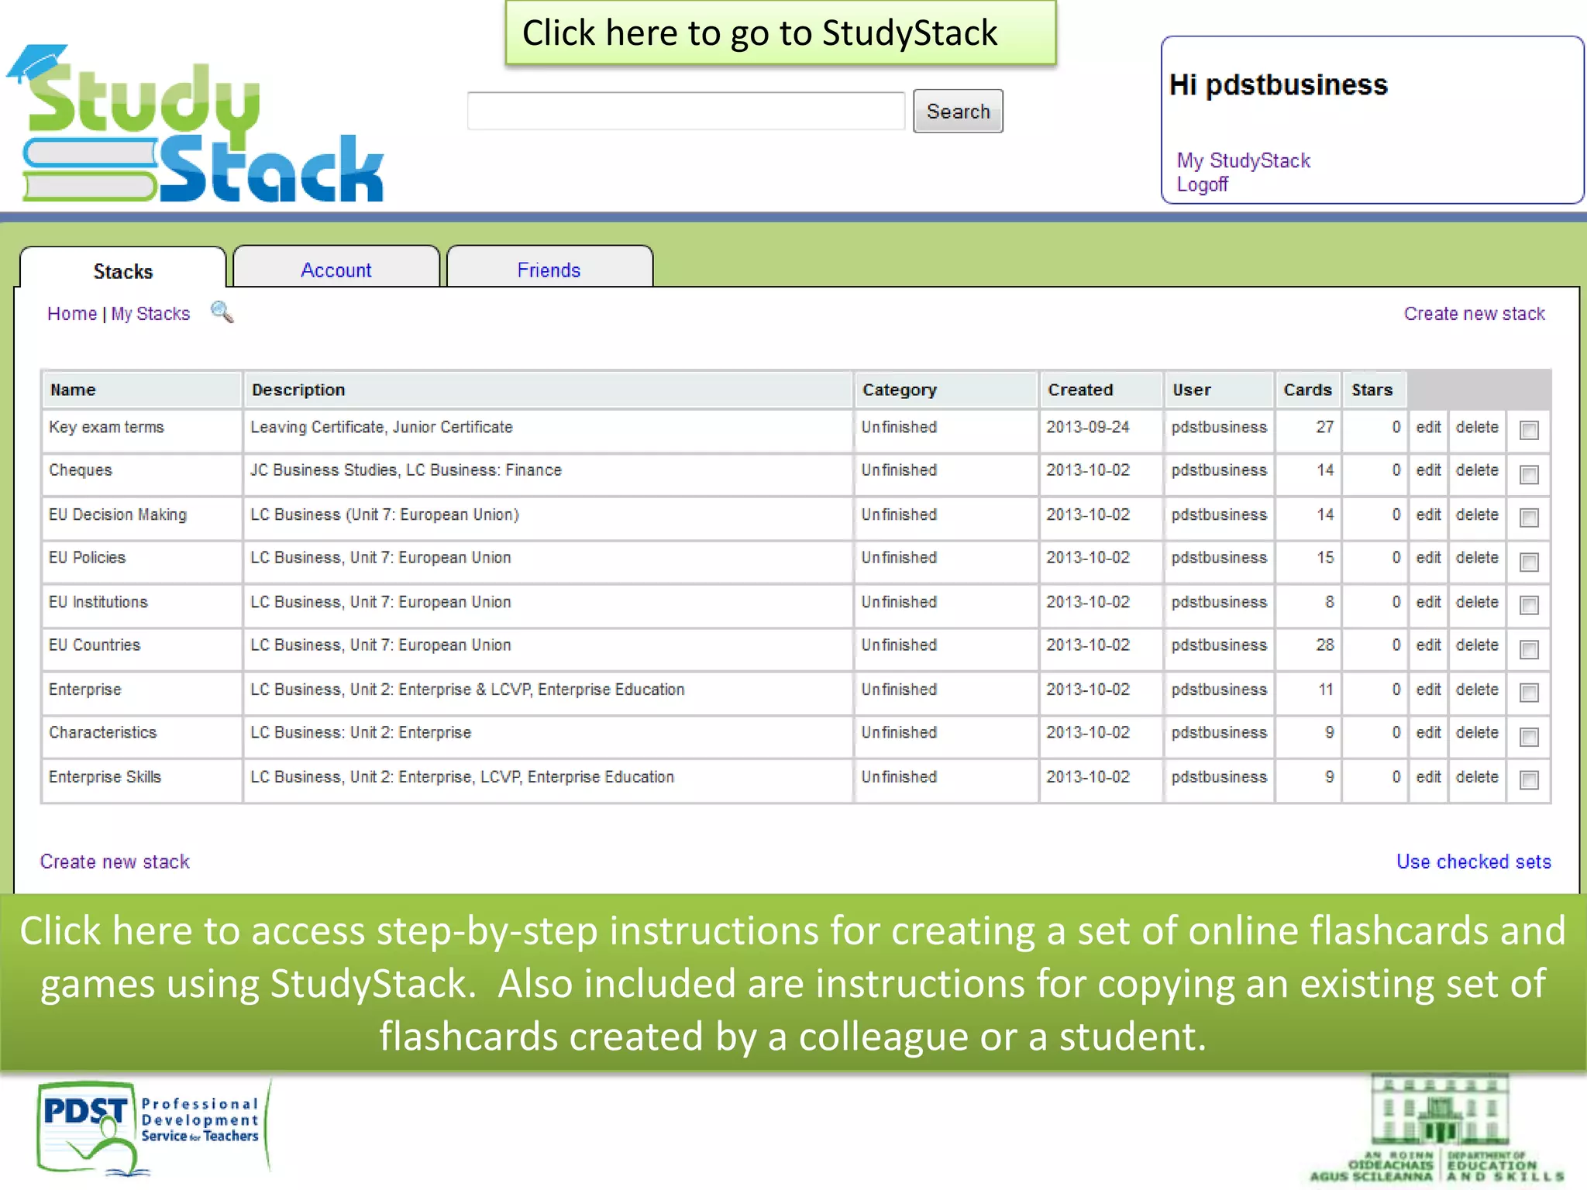Image resolution: width=1587 pixels, height=1190 pixels.
Task: Open the 'EU Institutions' stack name
Action: pos(98,602)
